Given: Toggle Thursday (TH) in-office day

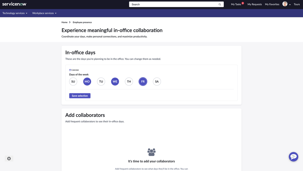Looking at the screenshot, I should (129, 81).
